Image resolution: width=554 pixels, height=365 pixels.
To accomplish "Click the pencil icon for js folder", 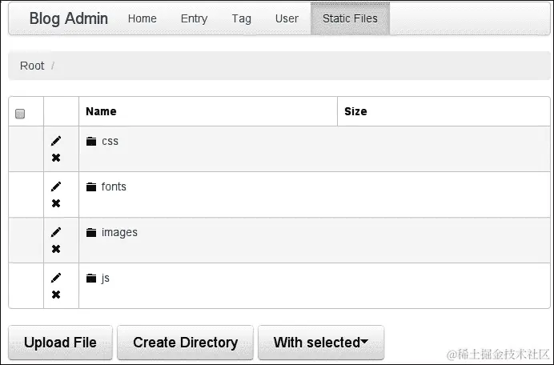I will [56, 279].
